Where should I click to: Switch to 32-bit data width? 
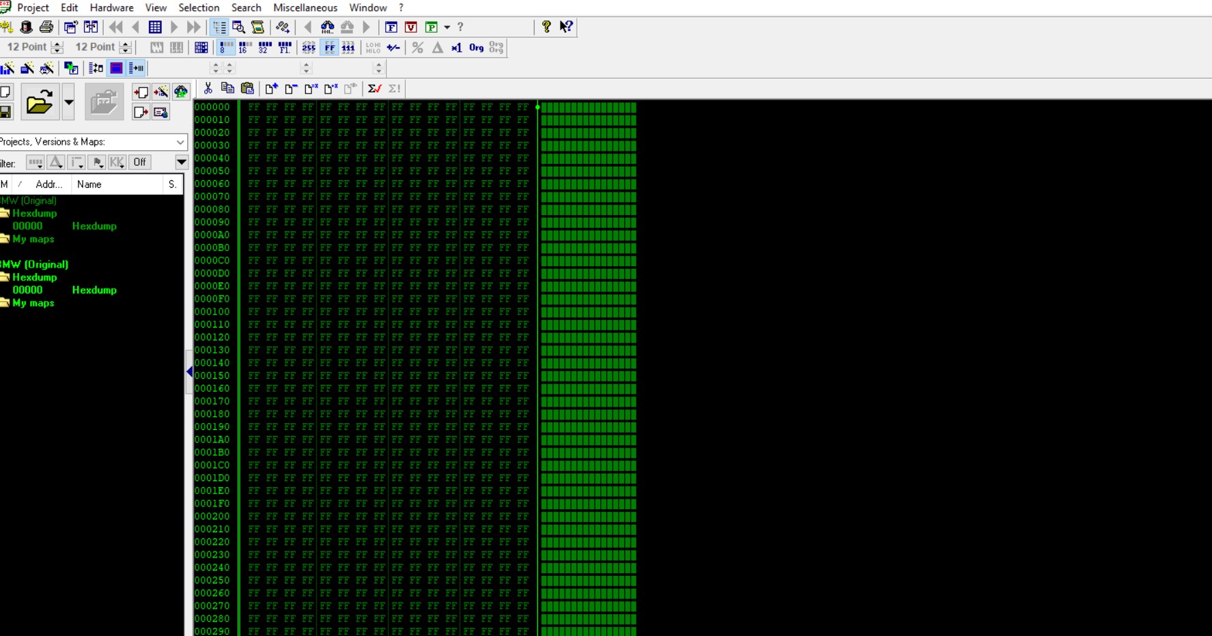click(264, 48)
